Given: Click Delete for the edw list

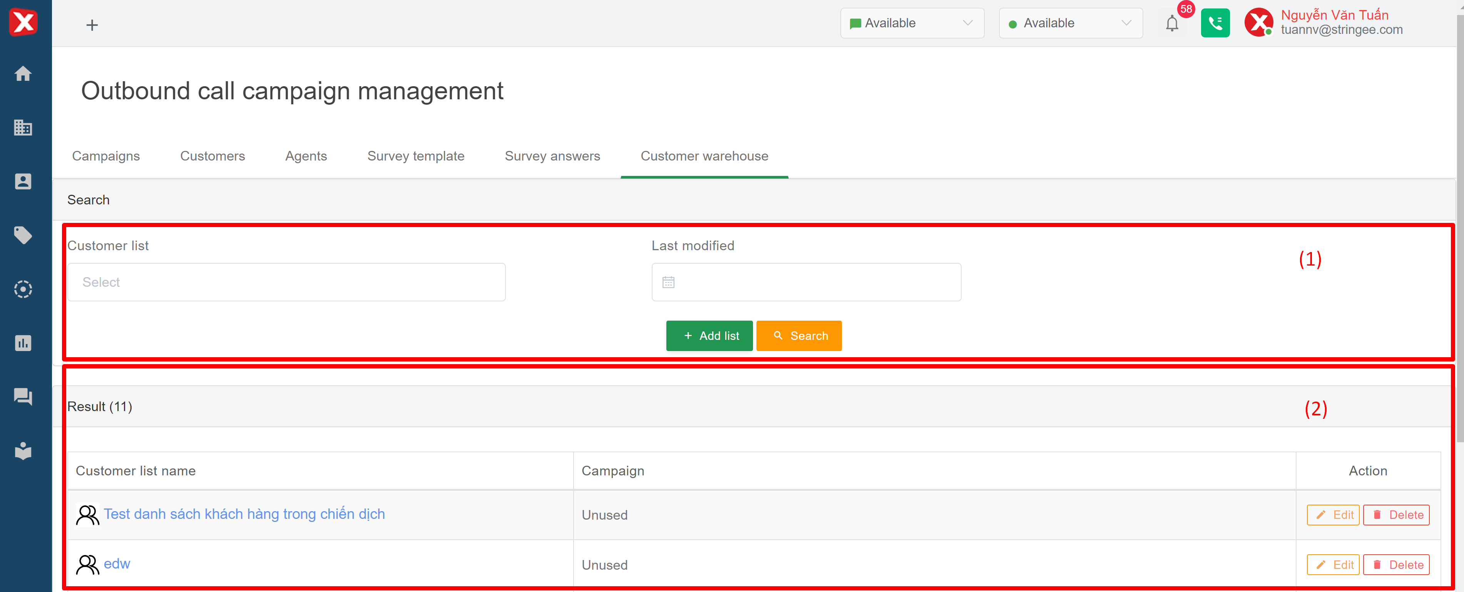Looking at the screenshot, I should coord(1396,565).
